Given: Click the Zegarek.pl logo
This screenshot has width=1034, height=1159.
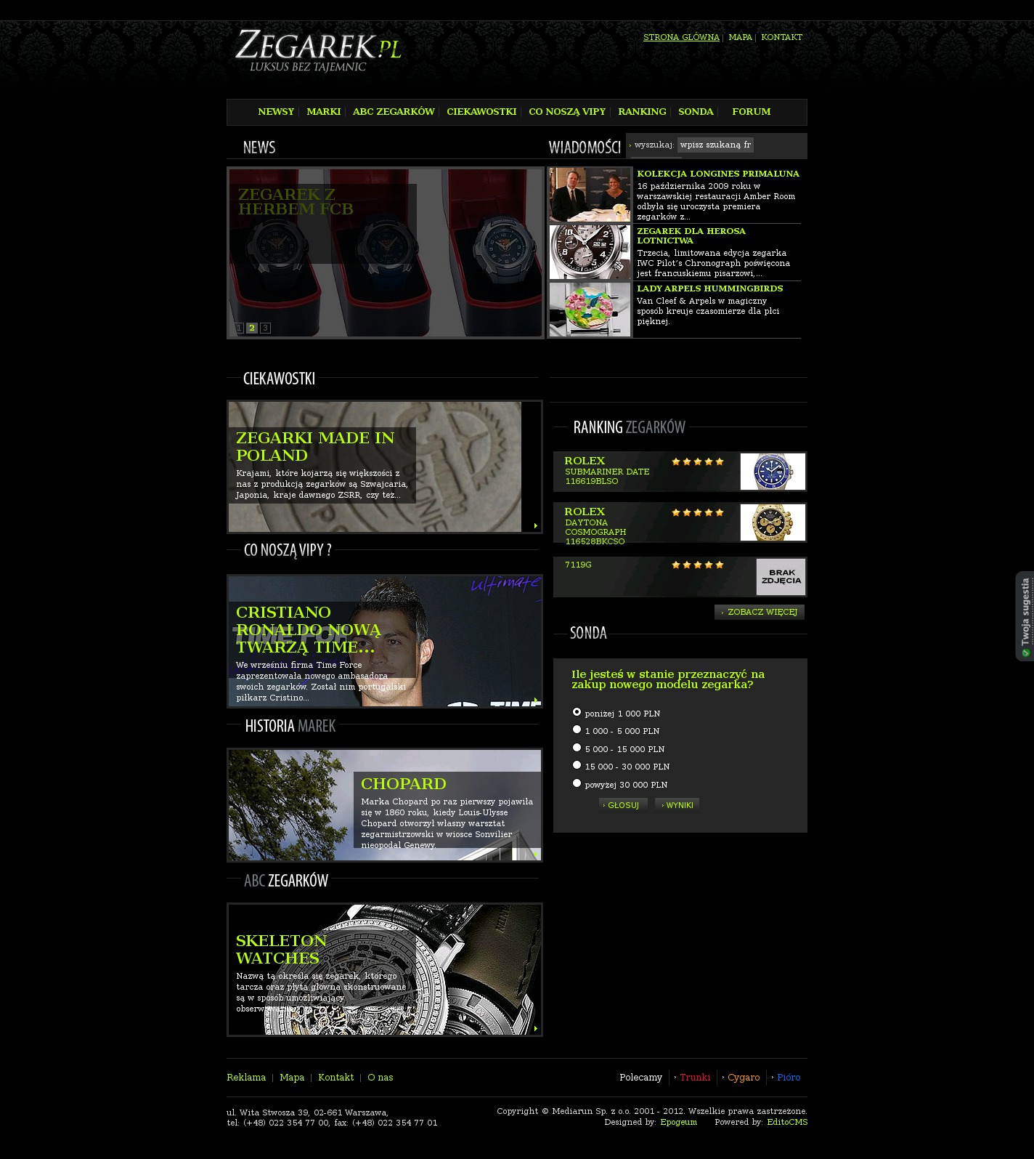Looking at the screenshot, I should (x=318, y=51).
